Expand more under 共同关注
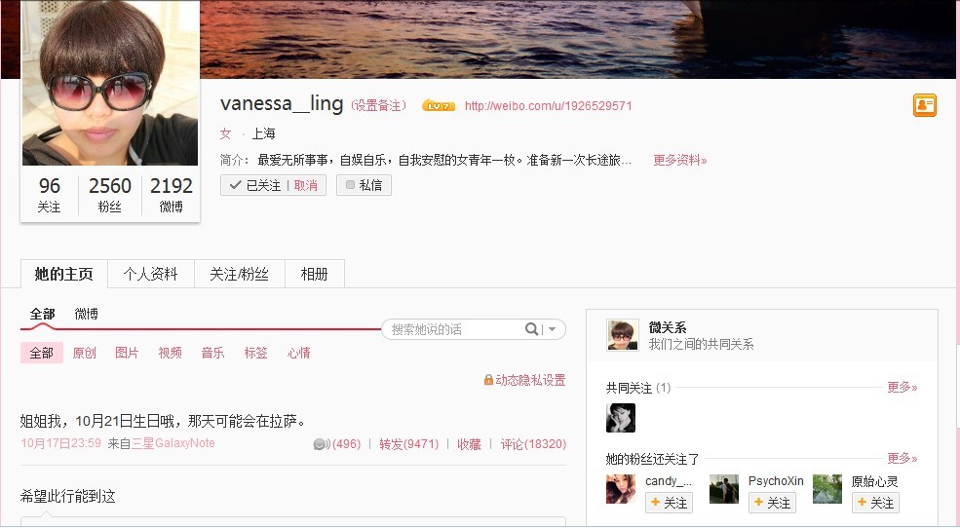The width and height of the screenshot is (960, 528). [902, 388]
